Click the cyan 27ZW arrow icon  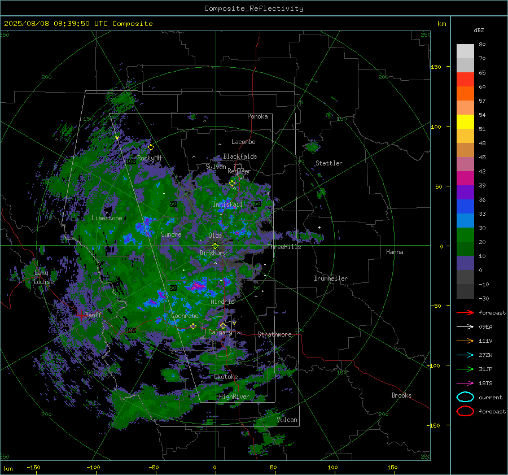tap(465, 355)
